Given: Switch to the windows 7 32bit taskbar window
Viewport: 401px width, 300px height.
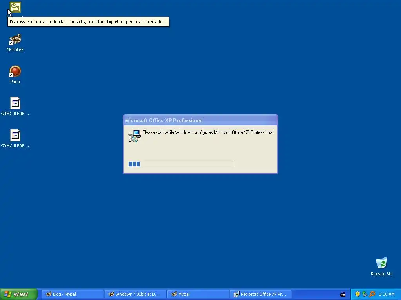Looking at the screenshot, I should [135, 294].
